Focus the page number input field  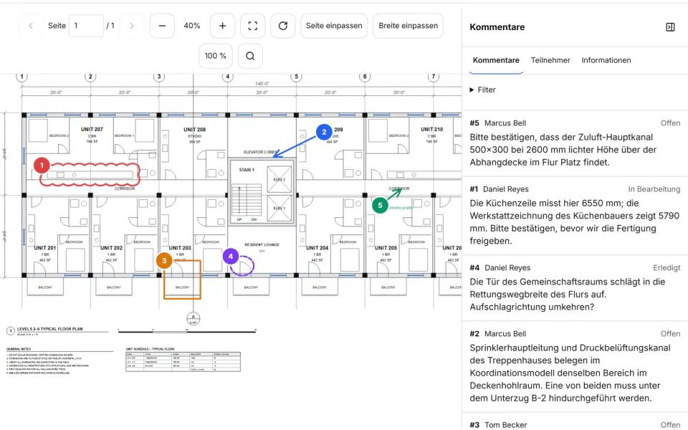86,26
